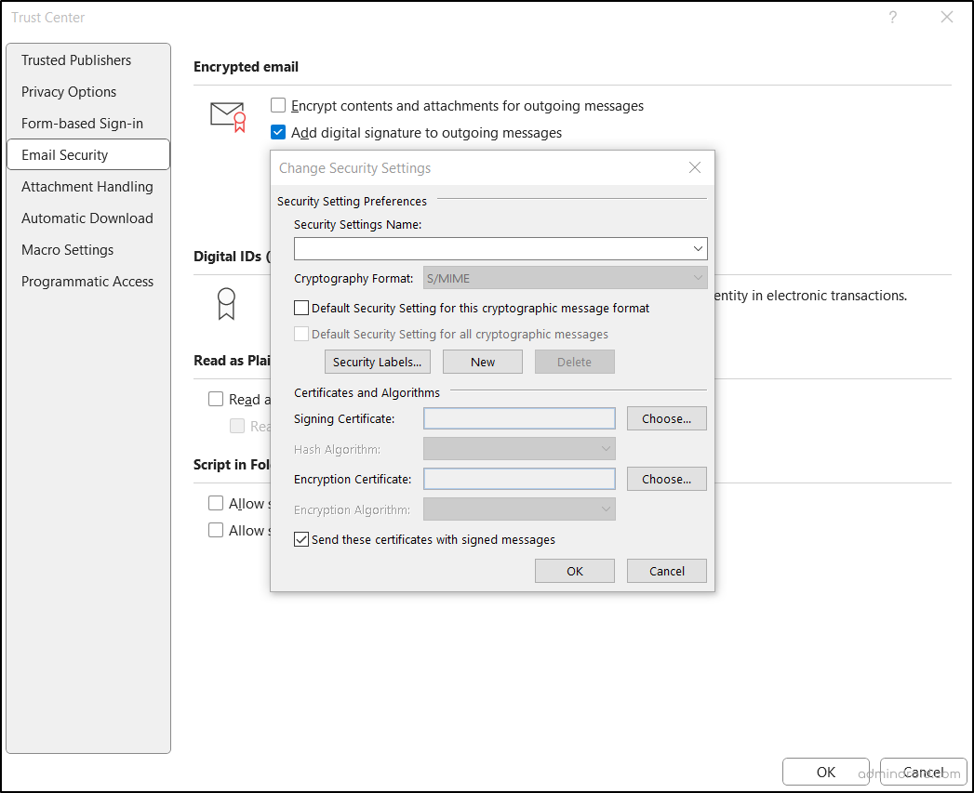The width and height of the screenshot is (974, 793).
Task: Toggle the first Allow script checkbox
Action: click(x=216, y=503)
